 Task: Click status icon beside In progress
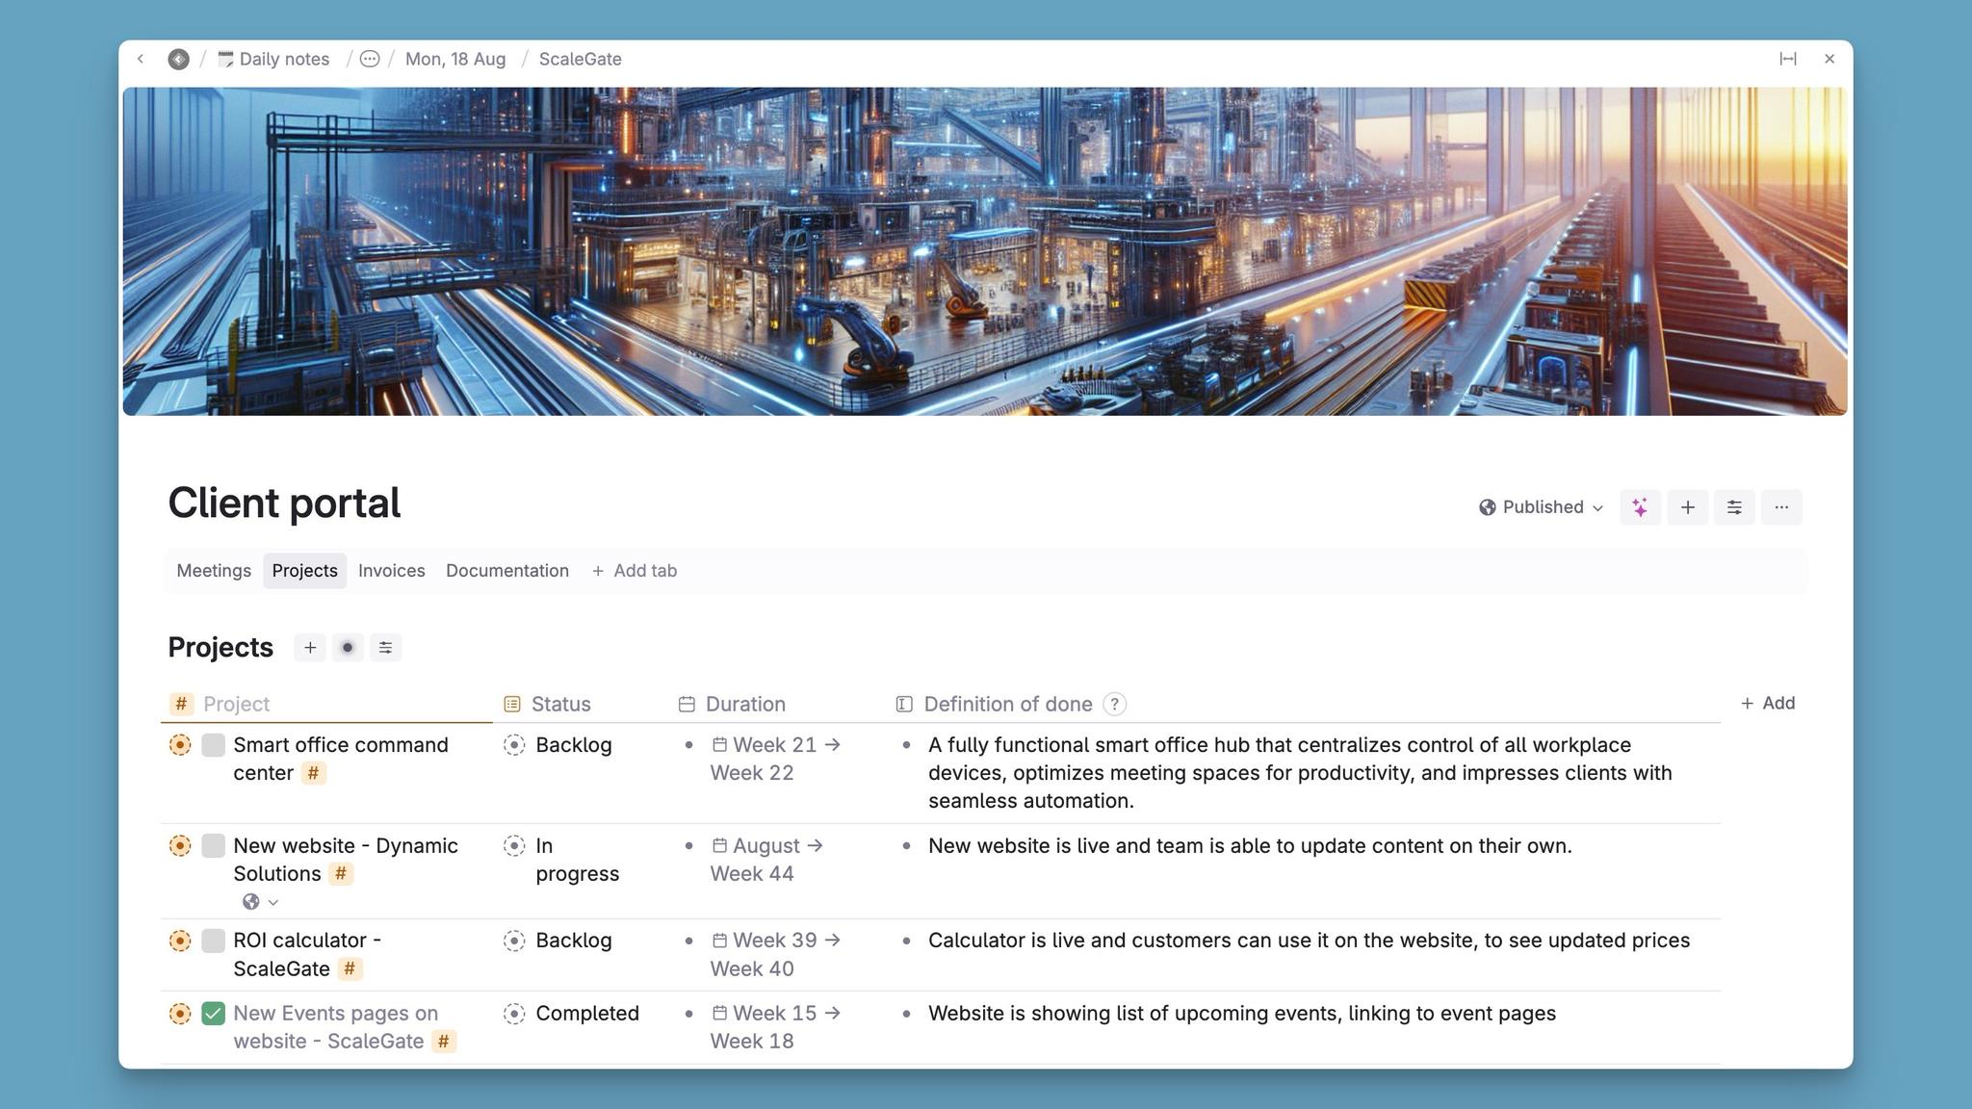pyautogui.click(x=514, y=845)
